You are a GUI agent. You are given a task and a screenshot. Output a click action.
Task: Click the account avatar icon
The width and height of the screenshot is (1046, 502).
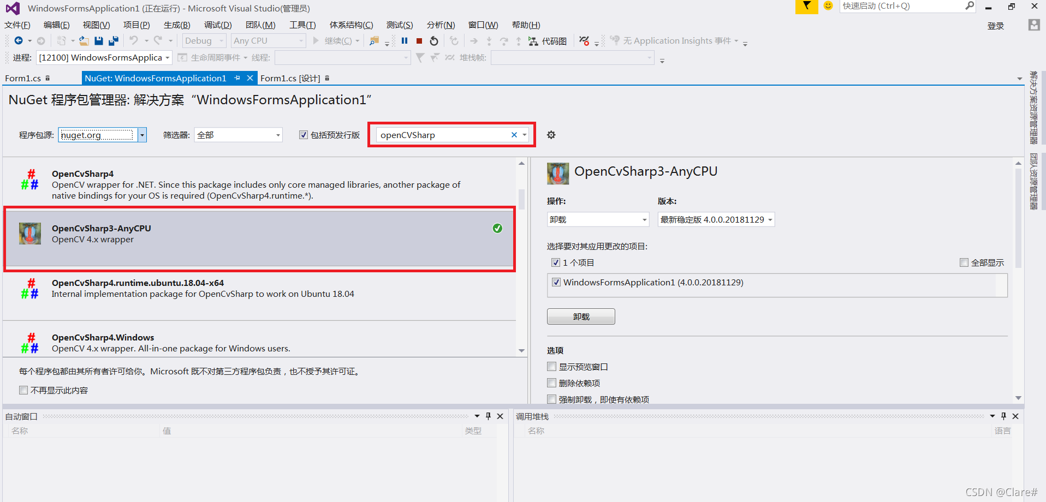pyautogui.click(x=1034, y=25)
